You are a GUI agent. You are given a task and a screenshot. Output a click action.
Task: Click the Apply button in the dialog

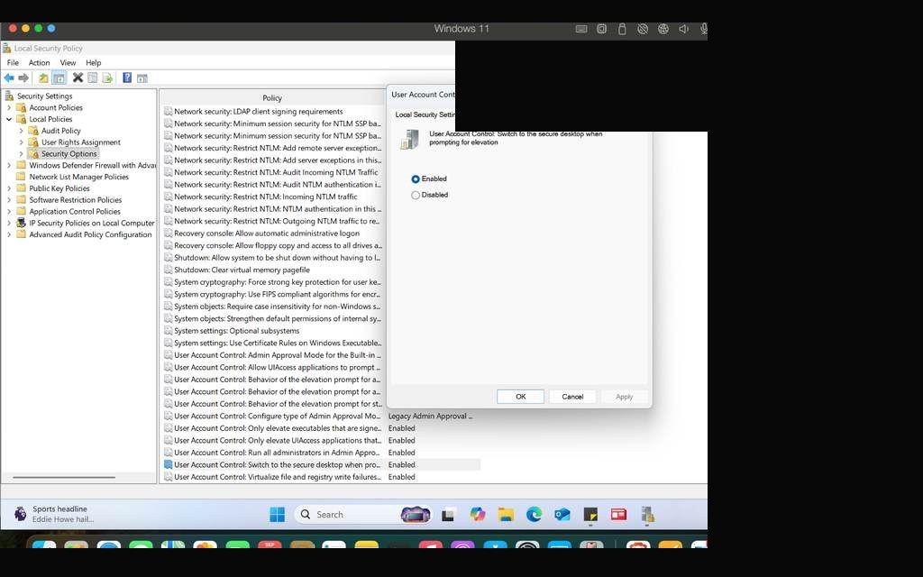624,397
